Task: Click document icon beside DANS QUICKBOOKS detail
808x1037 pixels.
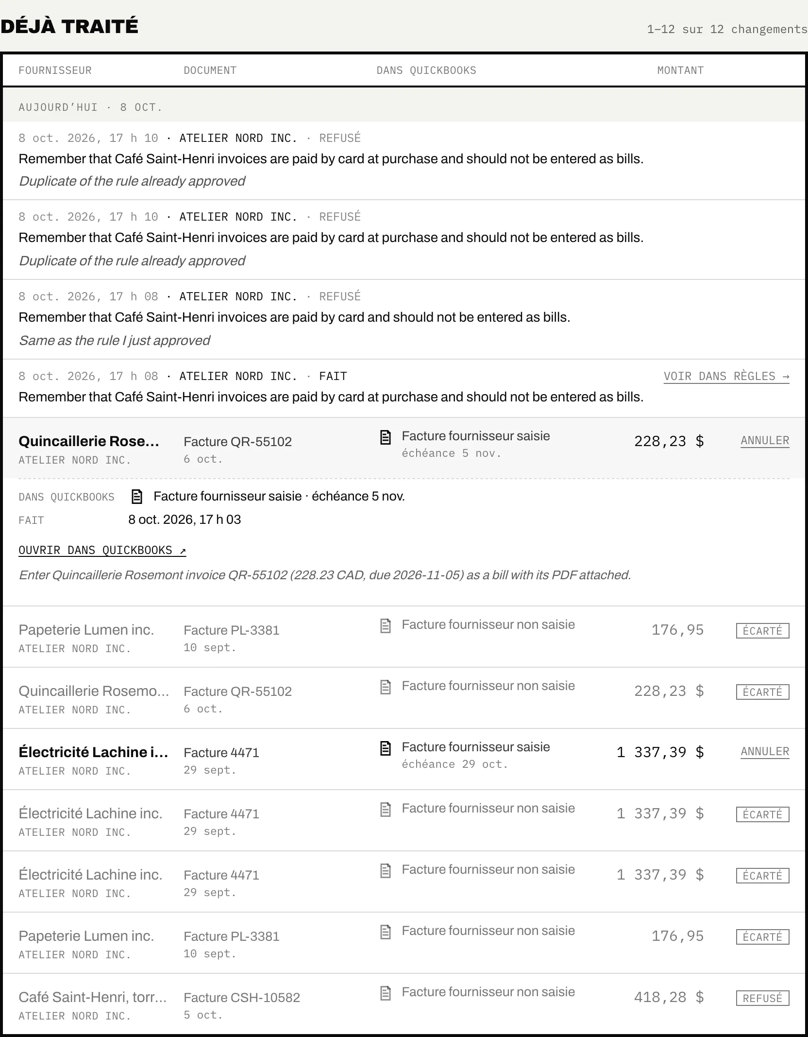Action: point(137,497)
